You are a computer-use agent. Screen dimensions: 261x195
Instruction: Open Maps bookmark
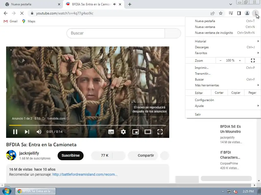coord(29,21)
